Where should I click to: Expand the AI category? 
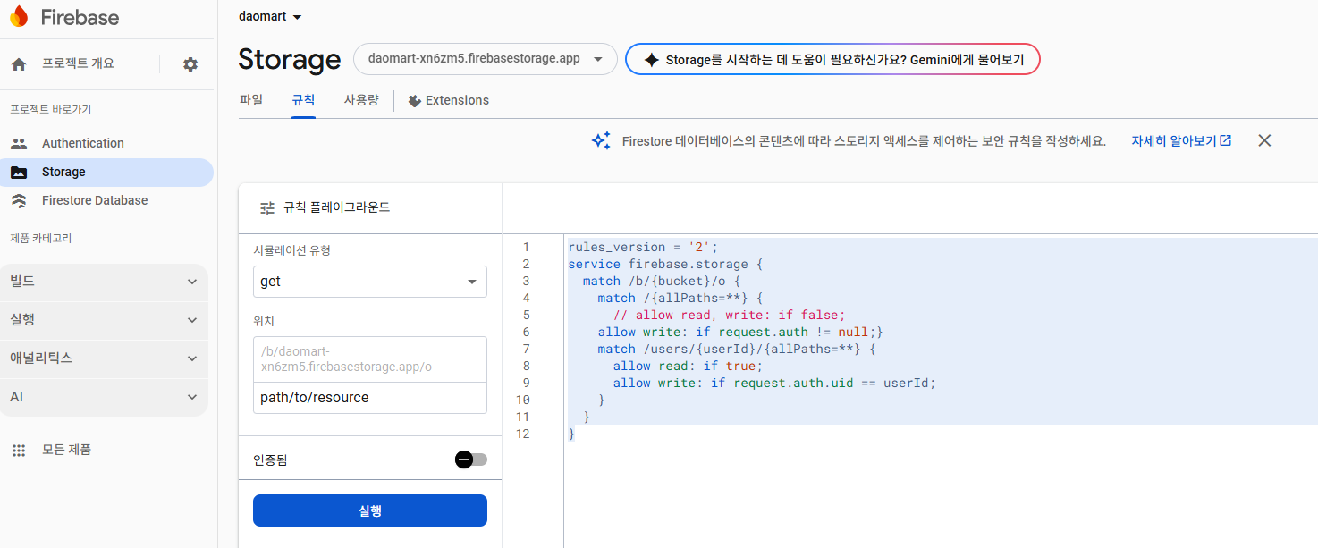(104, 397)
